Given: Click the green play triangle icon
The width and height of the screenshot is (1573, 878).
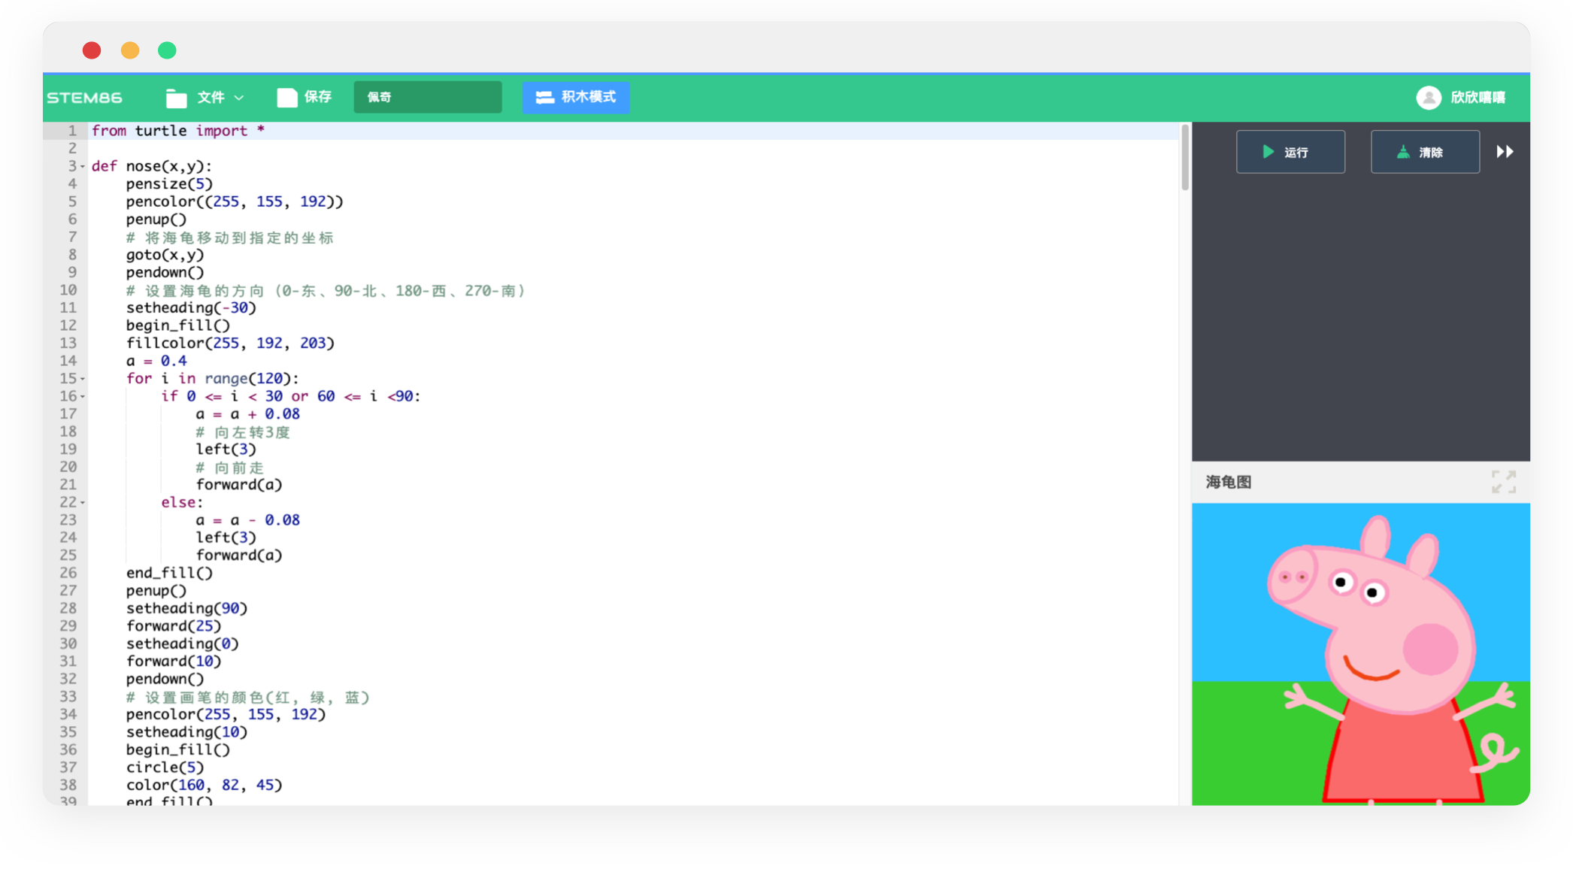Looking at the screenshot, I should [1268, 151].
